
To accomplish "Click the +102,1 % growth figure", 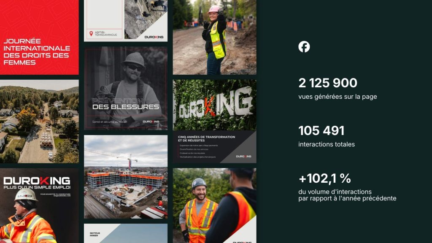I will (x=325, y=178).
